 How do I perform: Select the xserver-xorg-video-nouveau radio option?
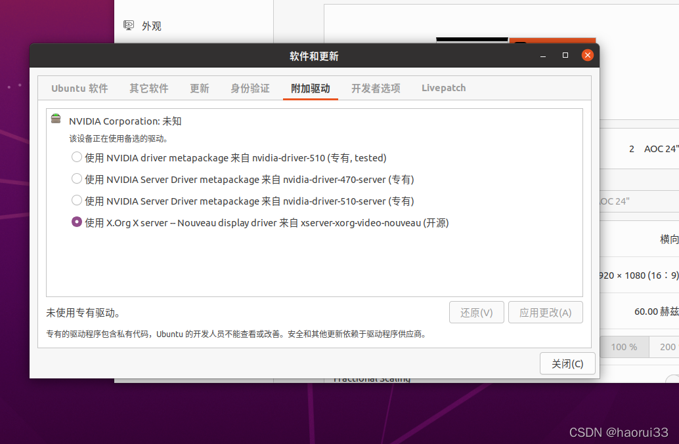pyautogui.click(x=77, y=222)
